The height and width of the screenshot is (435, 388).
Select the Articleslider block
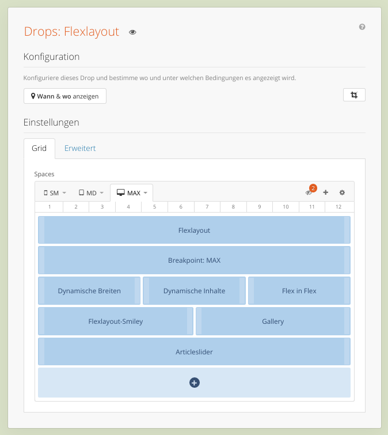point(194,352)
